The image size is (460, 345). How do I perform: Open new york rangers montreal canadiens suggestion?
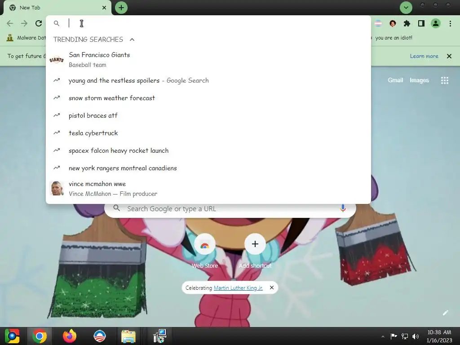[208, 168]
